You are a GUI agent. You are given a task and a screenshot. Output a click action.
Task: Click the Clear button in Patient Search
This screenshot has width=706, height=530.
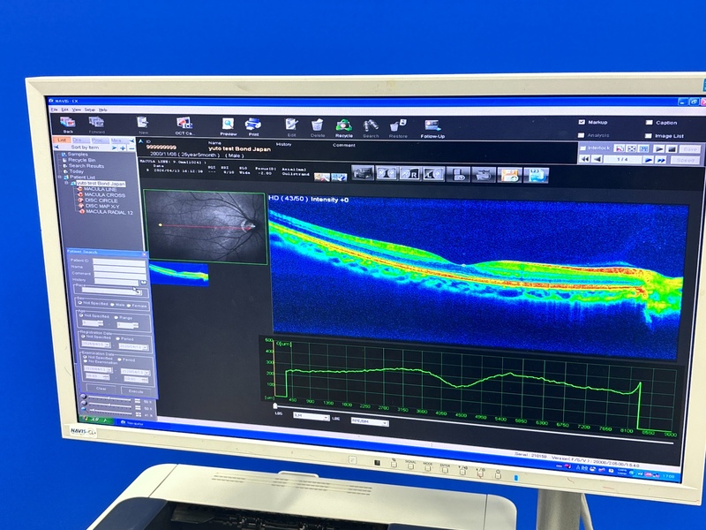(x=101, y=388)
